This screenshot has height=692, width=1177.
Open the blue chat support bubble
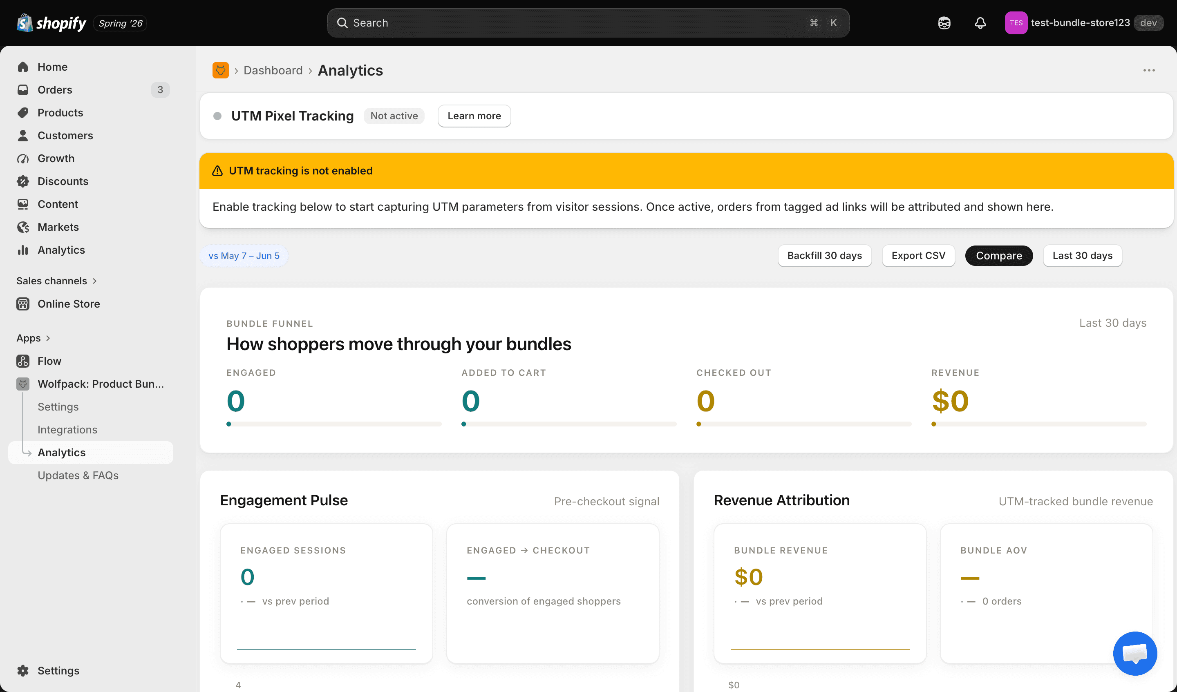[1135, 653]
